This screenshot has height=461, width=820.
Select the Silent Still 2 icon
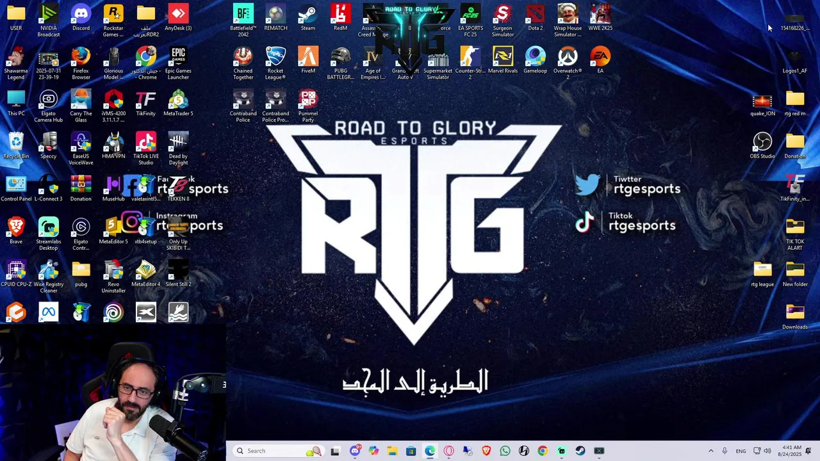pyautogui.click(x=178, y=273)
